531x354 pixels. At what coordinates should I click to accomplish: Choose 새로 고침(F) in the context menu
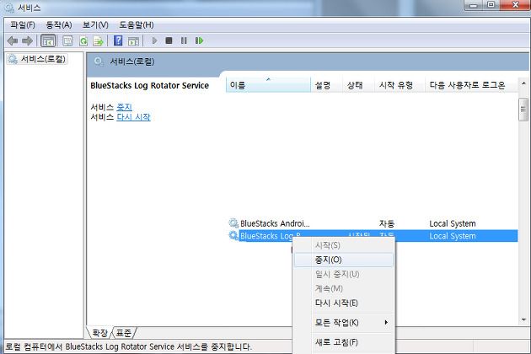pyautogui.click(x=343, y=342)
